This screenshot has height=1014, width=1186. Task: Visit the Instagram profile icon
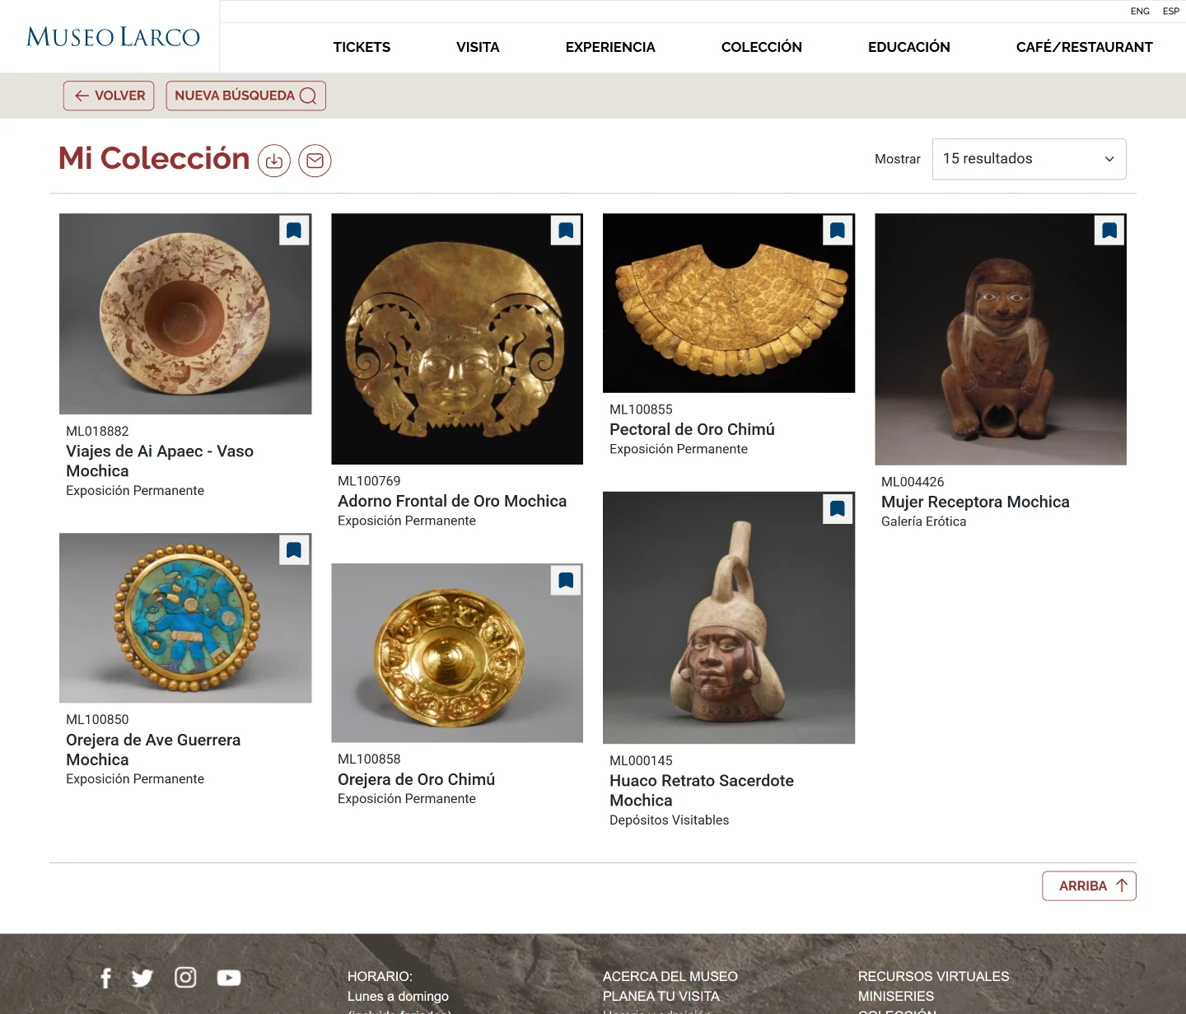(185, 977)
